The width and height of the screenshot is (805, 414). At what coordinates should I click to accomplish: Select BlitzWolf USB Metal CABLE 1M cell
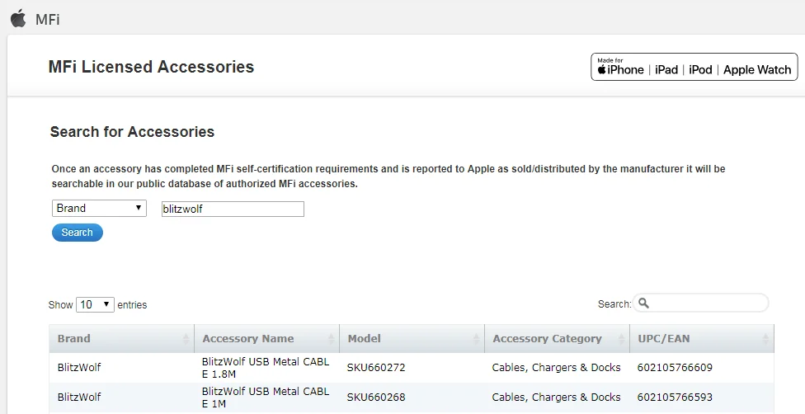[267, 397]
